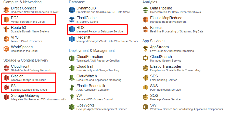Click the CloudTrail icon
The height and width of the screenshot is (118, 231).
click(72, 68)
